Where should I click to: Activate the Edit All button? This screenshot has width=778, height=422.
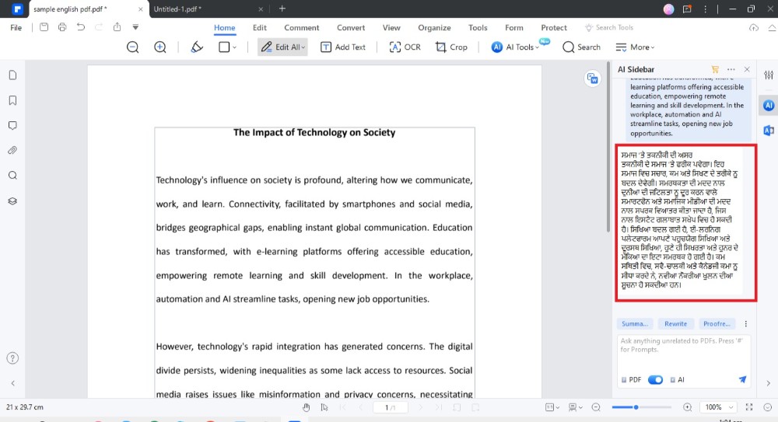[282, 47]
